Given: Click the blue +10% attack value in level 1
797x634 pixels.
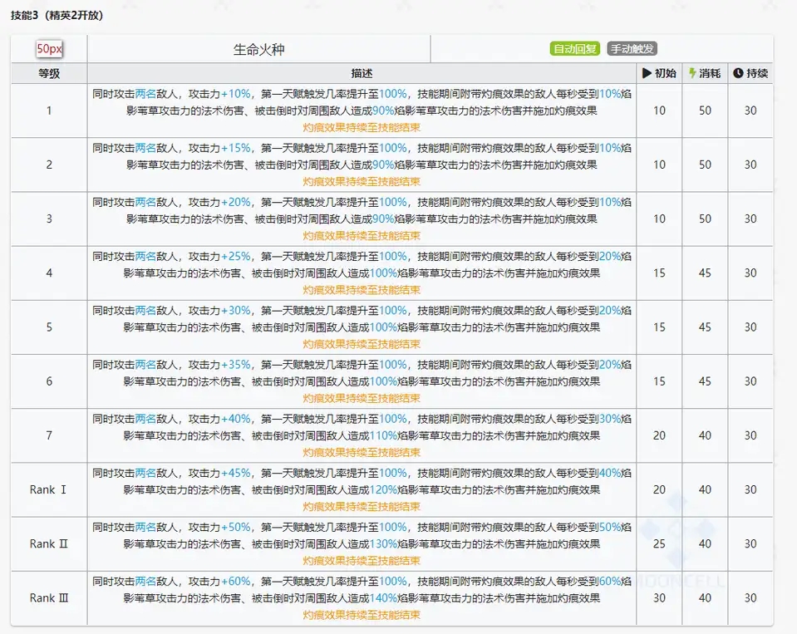Looking at the screenshot, I should click(236, 94).
